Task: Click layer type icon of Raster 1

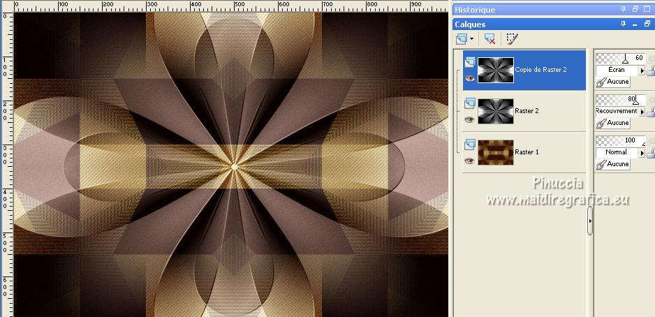Action: pos(469,145)
